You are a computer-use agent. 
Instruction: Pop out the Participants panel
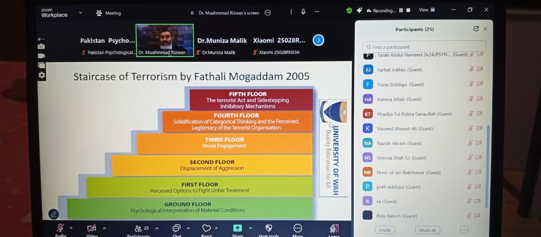click(x=476, y=29)
